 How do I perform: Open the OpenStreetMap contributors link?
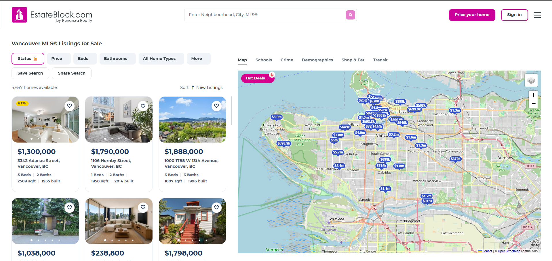(x=509, y=251)
